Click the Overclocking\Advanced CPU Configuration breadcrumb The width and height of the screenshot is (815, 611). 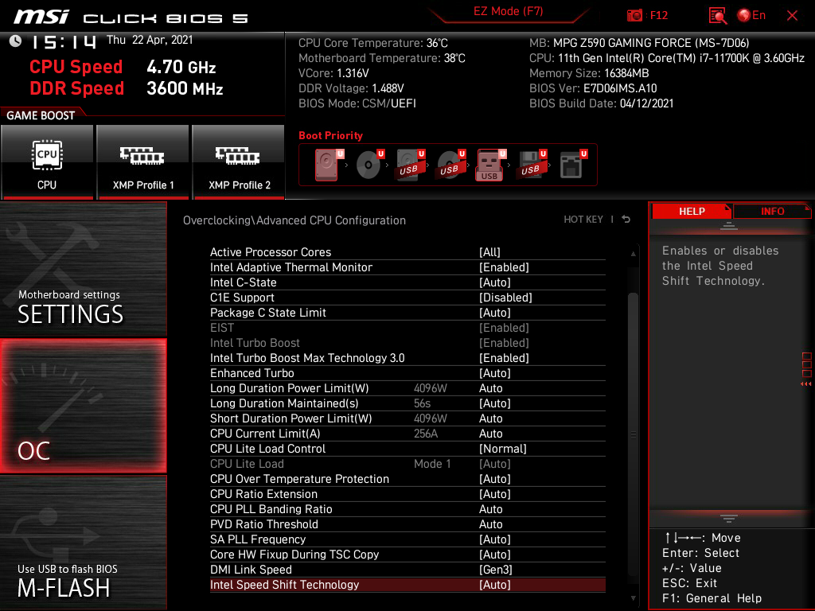point(294,220)
